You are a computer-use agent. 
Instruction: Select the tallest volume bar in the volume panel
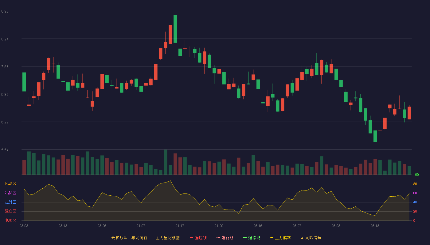pos(166,162)
